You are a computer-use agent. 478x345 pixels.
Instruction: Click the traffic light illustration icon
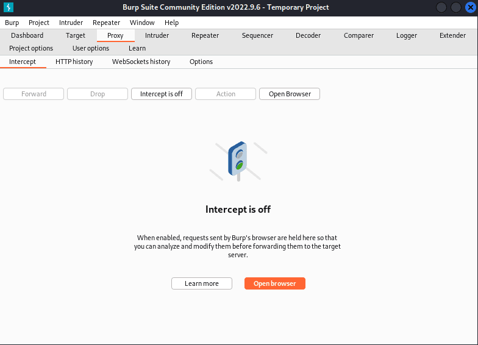pos(238,160)
